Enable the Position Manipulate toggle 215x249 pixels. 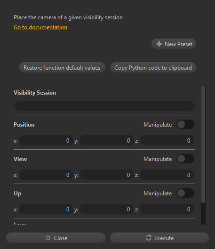click(185, 124)
